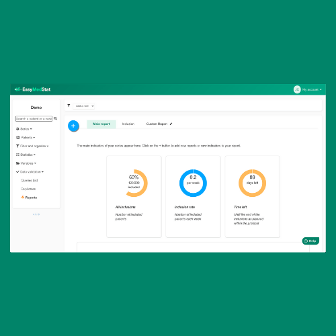Click the 60% inclusions donut chart

pos(134,183)
